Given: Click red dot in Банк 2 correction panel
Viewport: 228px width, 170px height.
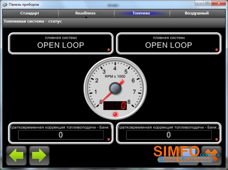Looking at the screenshot, I should pyautogui.click(x=216, y=140).
